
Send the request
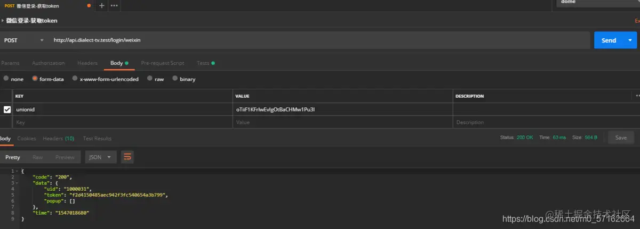pyautogui.click(x=609, y=40)
